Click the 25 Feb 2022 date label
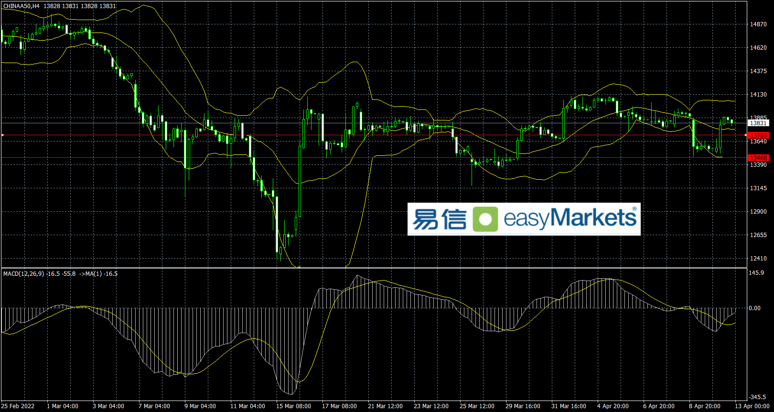Screen dimensions: 774x412 pos(18,406)
